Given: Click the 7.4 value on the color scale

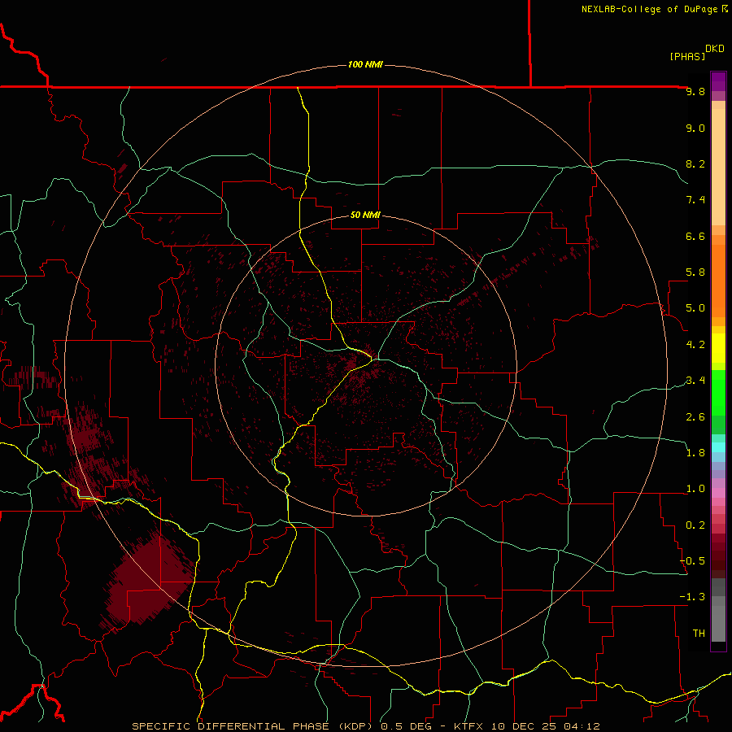Looking at the screenshot, I should [695, 200].
